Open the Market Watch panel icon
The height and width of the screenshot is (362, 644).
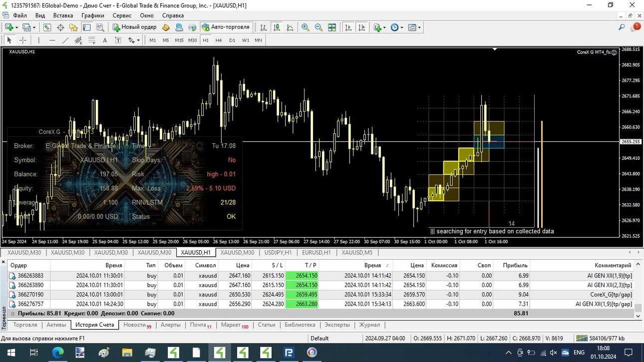(x=47, y=27)
